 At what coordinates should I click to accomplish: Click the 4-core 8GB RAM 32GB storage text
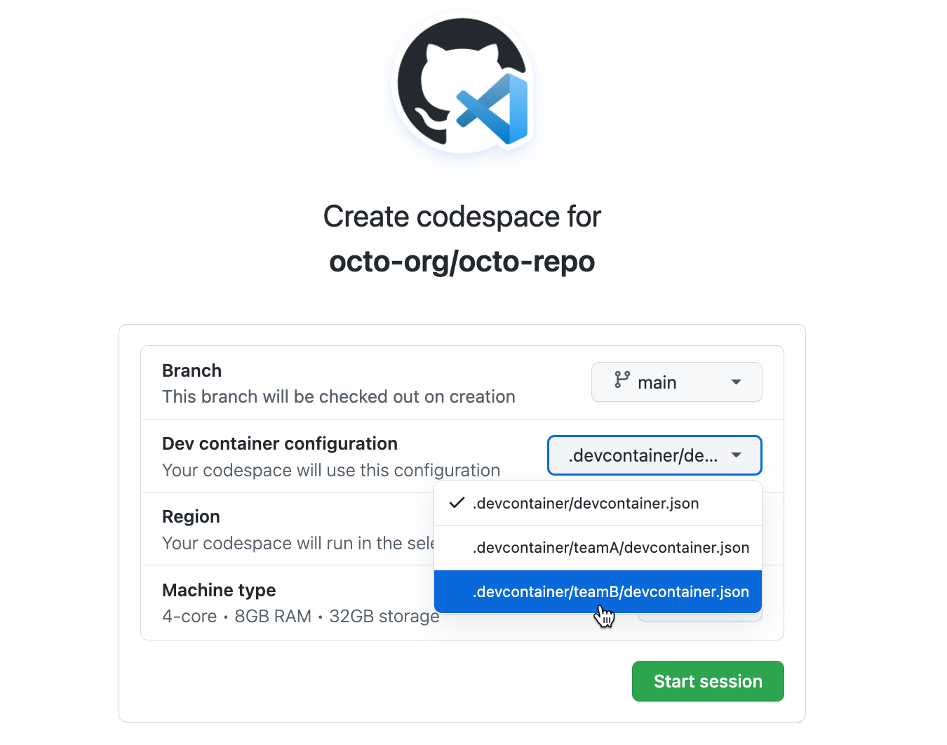point(300,616)
